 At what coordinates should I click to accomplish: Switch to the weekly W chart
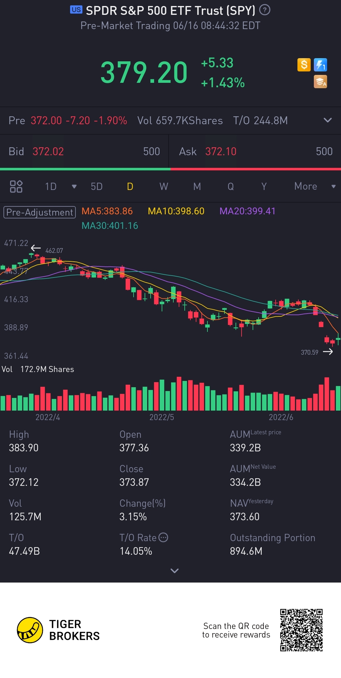(164, 186)
